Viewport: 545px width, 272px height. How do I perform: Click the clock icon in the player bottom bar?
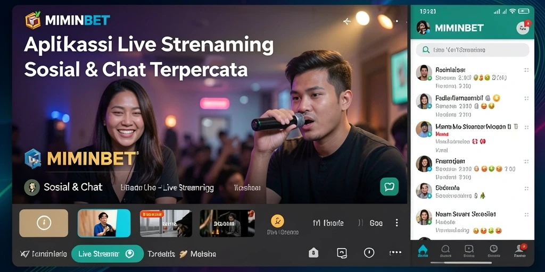pyautogui.click(x=369, y=253)
